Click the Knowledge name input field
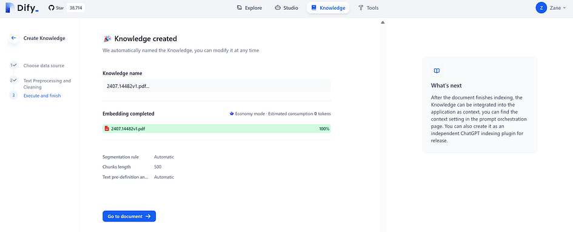Image resolution: width=573 pixels, height=232 pixels. (216, 86)
